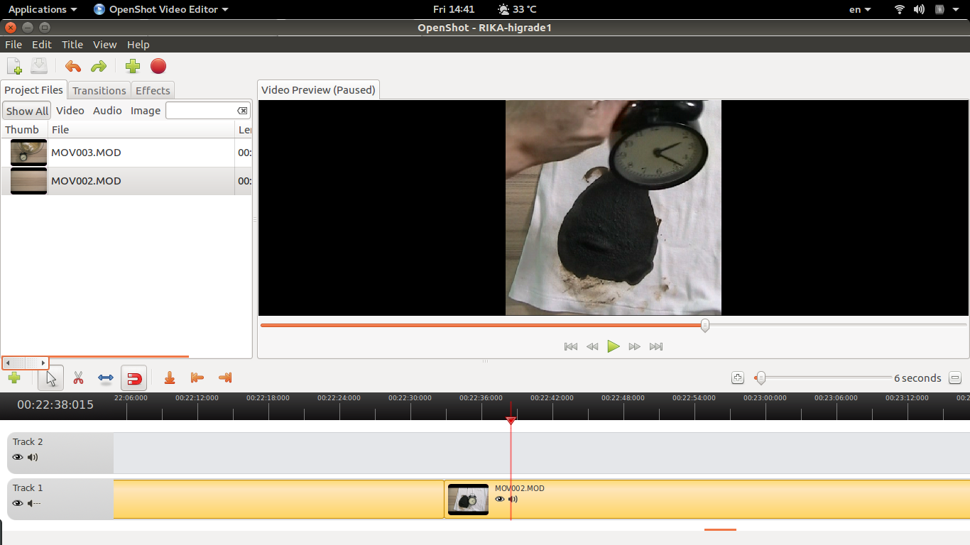Image resolution: width=970 pixels, height=545 pixels.
Task: Jump to the previous marker
Action: coord(197,378)
